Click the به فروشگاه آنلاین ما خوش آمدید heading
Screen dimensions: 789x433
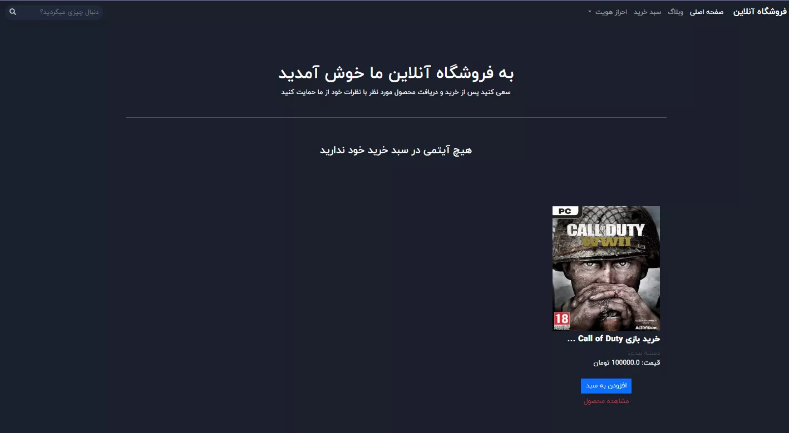tap(396, 73)
